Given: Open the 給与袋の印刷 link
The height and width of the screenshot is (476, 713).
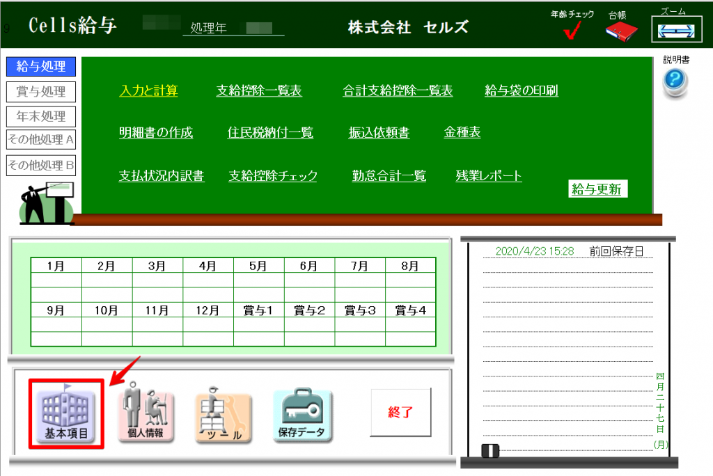Looking at the screenshot, I should click(x=521, y=90).
